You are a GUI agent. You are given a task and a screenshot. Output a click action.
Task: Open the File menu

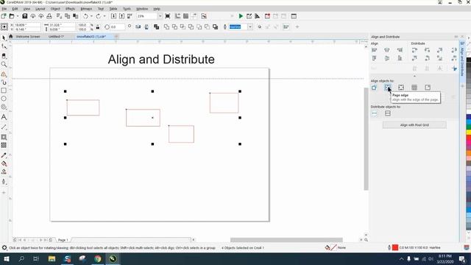4,9
